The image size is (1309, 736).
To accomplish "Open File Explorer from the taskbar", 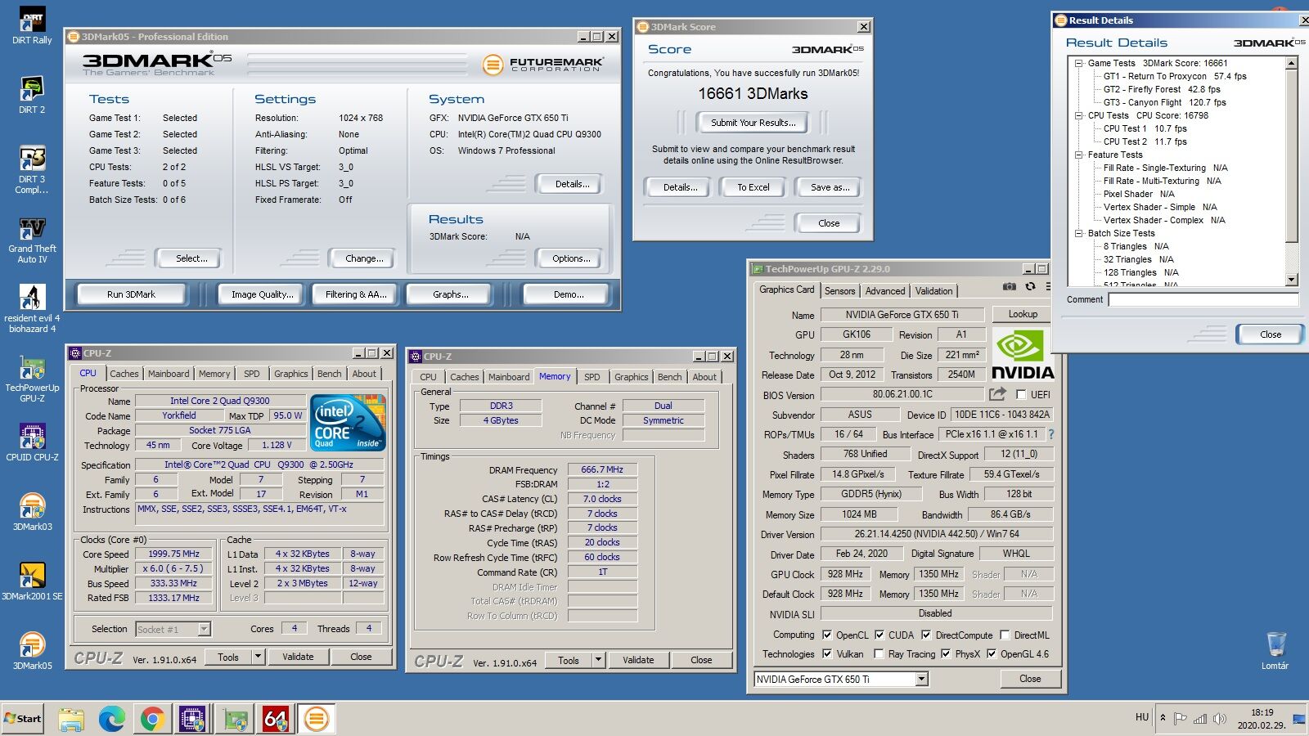I will (71, 719).
